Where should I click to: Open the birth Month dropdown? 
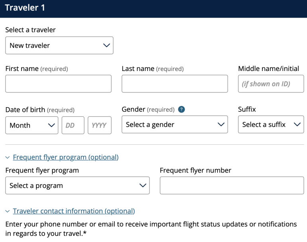pos(31,125)
